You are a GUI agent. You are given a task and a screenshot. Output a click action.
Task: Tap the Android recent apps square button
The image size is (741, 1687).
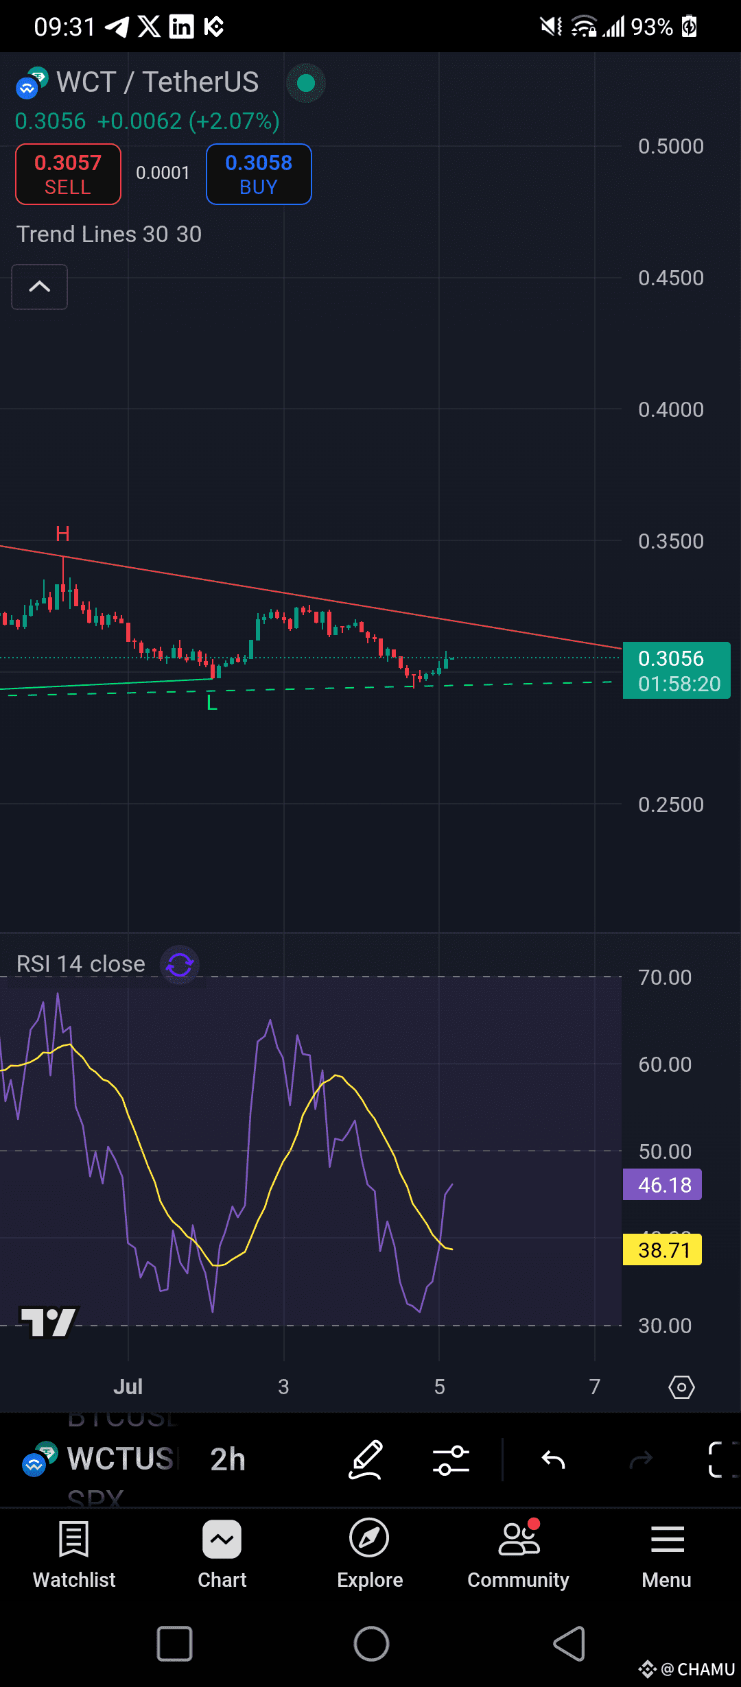(x=174, y=1643)
